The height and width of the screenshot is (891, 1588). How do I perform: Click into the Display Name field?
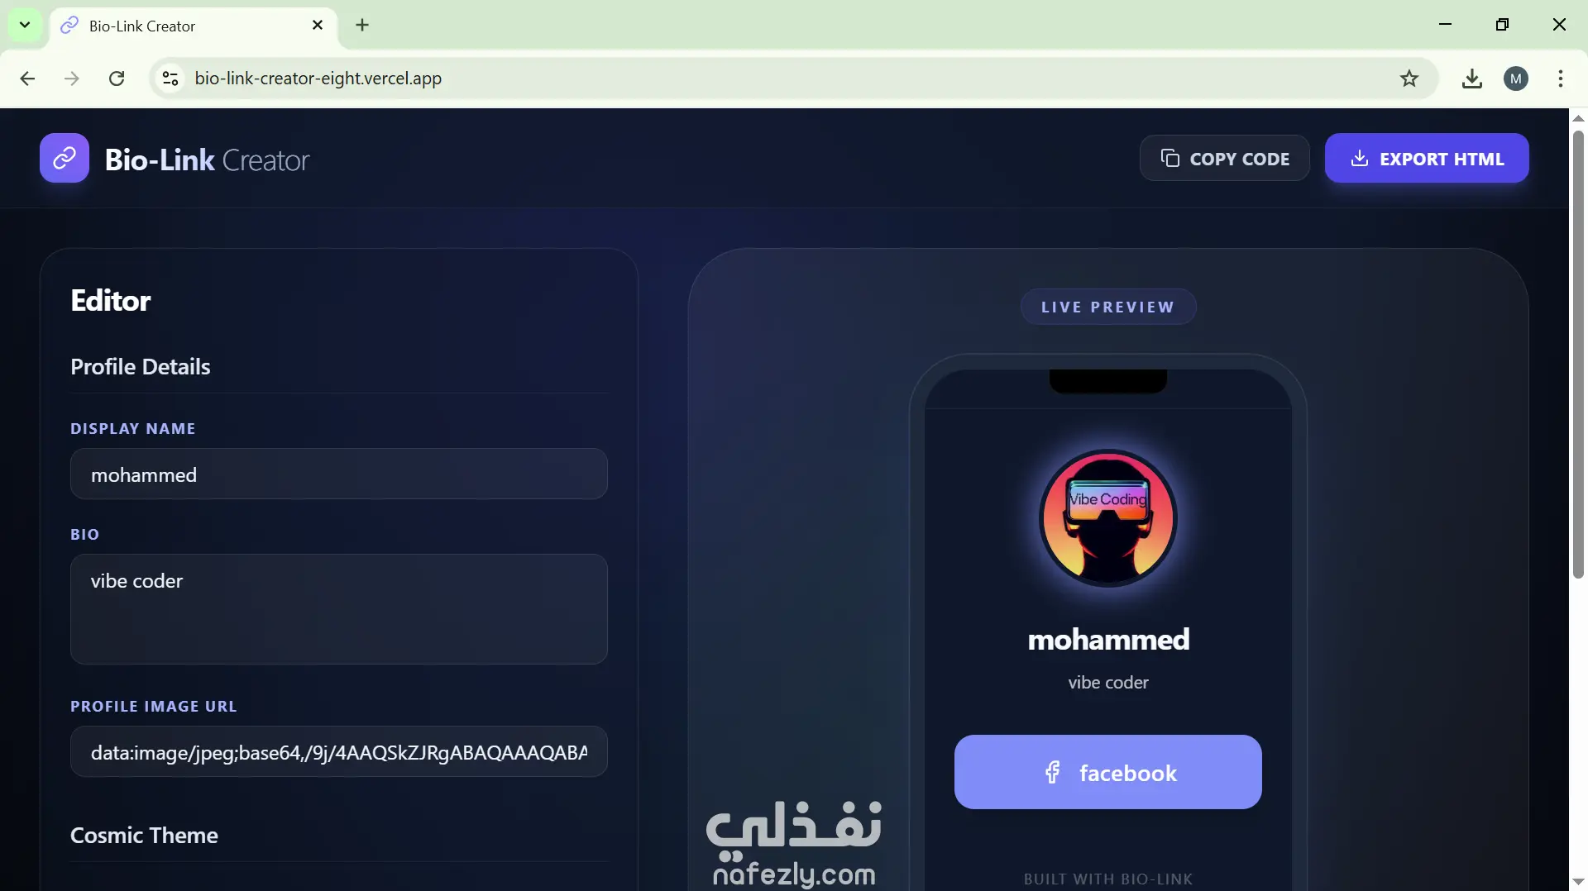(x=339, y=474)
